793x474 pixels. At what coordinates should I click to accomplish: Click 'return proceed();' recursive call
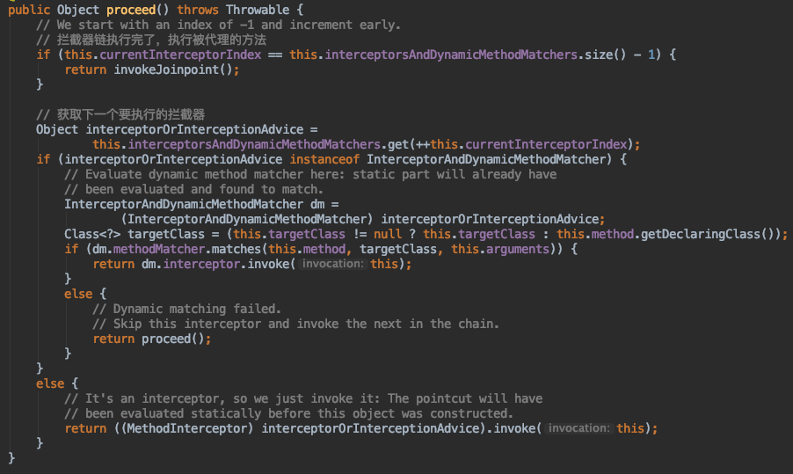point(152,339)
